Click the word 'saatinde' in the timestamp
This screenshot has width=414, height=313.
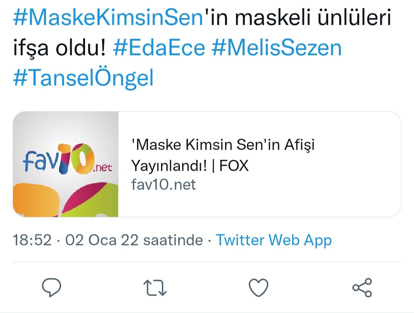click(172, 240)
